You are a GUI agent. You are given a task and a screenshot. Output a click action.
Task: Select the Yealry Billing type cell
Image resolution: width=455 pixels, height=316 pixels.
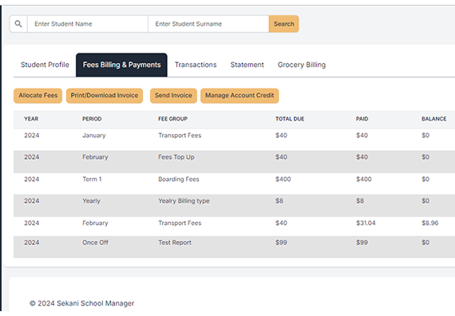(x=184, y=201)
